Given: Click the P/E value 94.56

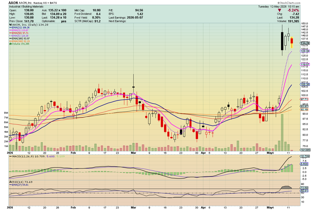Looking at the screenshot, I should [x=139, y=10].
